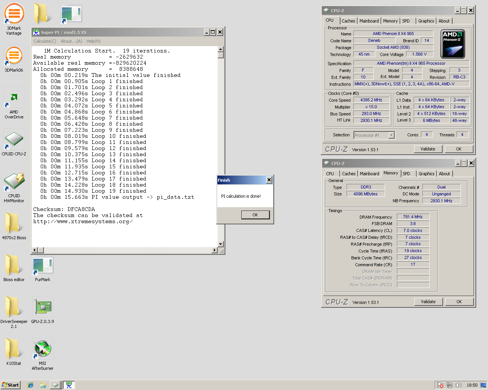Screen dimensions: 488x390
Task: Switch to Mainboard tab in upper CPU-Z window
Action: point(369,21)
